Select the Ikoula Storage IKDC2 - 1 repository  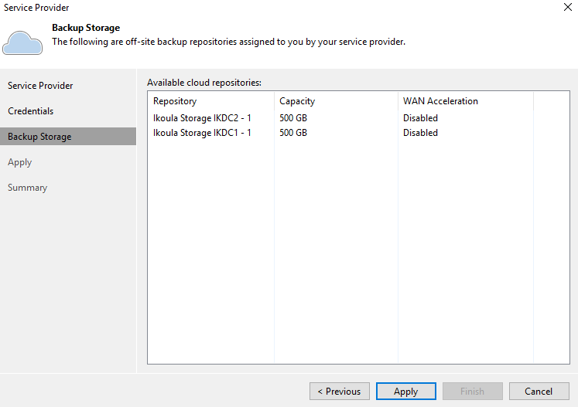(202, 118)
